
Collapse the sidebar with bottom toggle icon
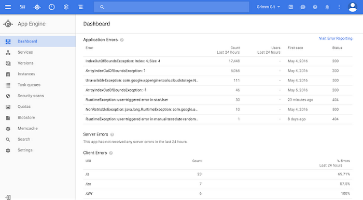[8, 197]
